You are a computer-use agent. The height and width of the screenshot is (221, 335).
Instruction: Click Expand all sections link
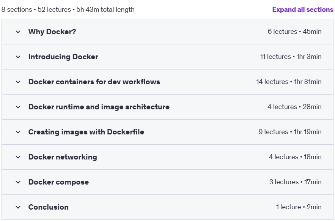pos(302,9)
